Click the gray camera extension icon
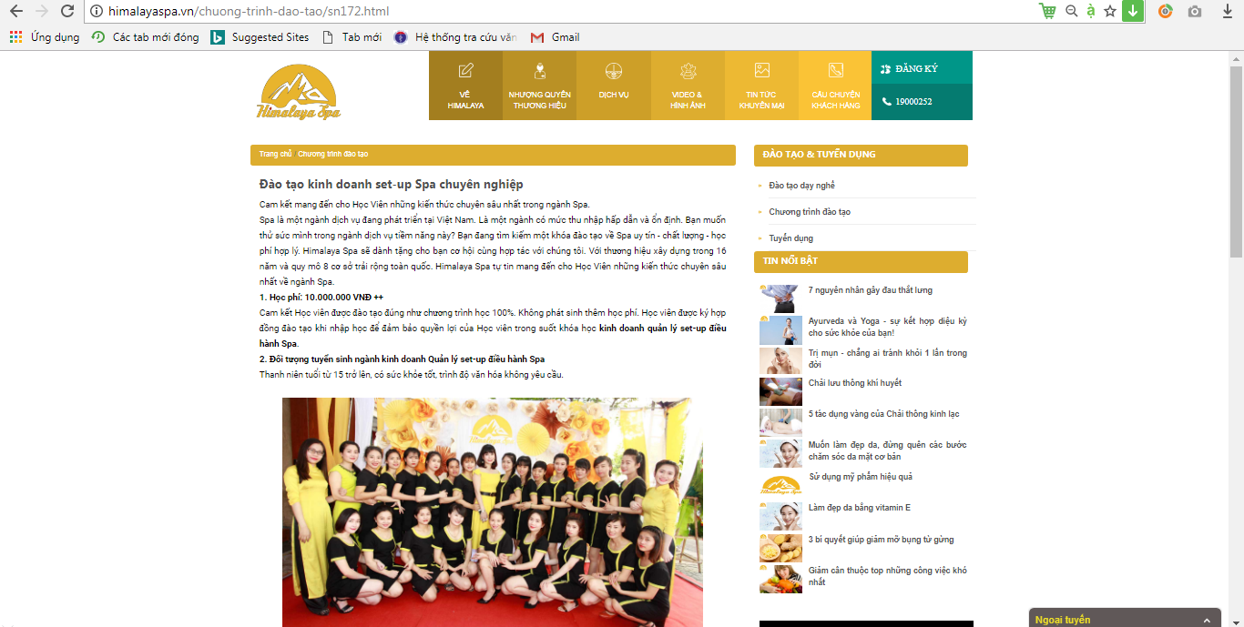The width and height of the screenshot is (1244, 627). [1194, 12]
